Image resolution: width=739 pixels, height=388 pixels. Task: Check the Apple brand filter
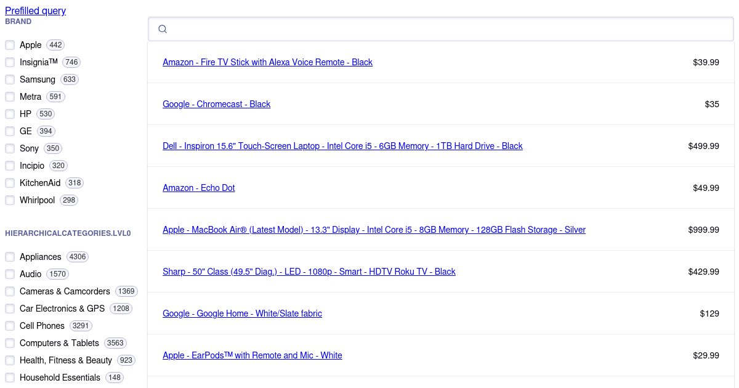(10, 45)
